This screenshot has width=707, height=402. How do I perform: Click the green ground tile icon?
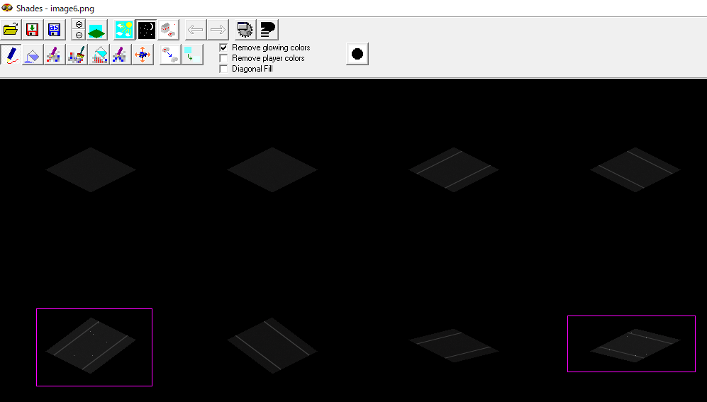point(97,30)
